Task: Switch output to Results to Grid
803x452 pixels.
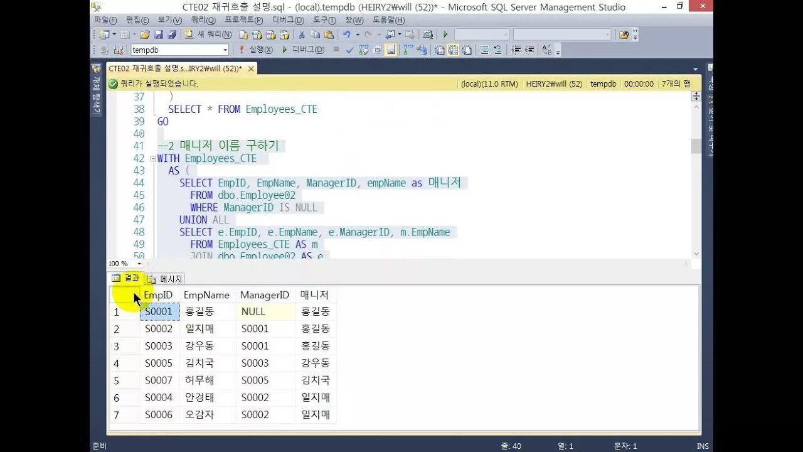Action: [453, 50]
